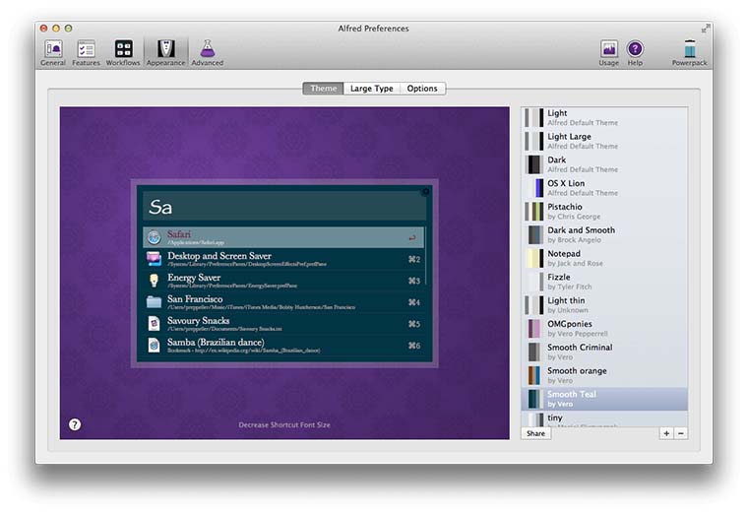This screenshot has width=748, height=513.
Task: Switch to the Large Type tab
Action: (372, 89)
